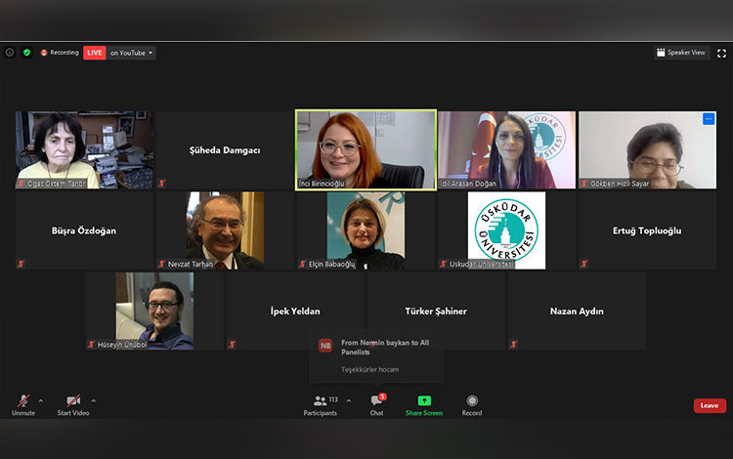The image size is (733, 459).
Task: Click the green encryption shield icon
Action: pos(27,53)
